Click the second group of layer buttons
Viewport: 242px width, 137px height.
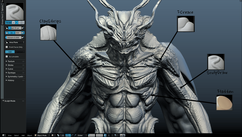(99, 135)
